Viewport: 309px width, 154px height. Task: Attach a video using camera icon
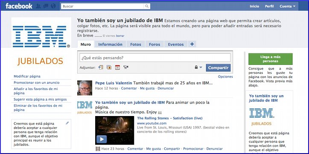(x=126, y=67)
